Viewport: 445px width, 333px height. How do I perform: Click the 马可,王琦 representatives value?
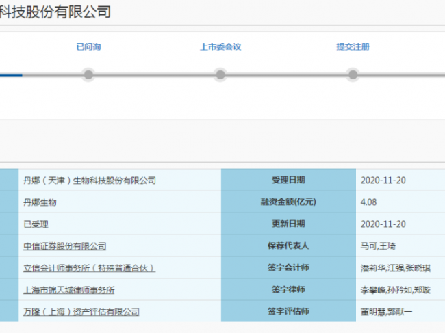378,246
